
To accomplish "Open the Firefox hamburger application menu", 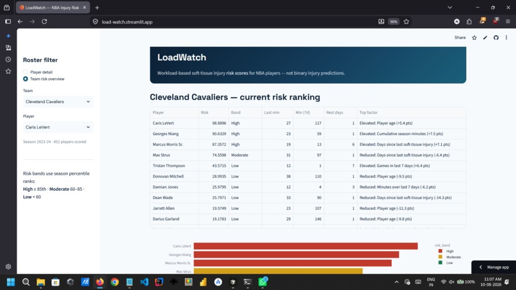I will [x=508, y=22].
